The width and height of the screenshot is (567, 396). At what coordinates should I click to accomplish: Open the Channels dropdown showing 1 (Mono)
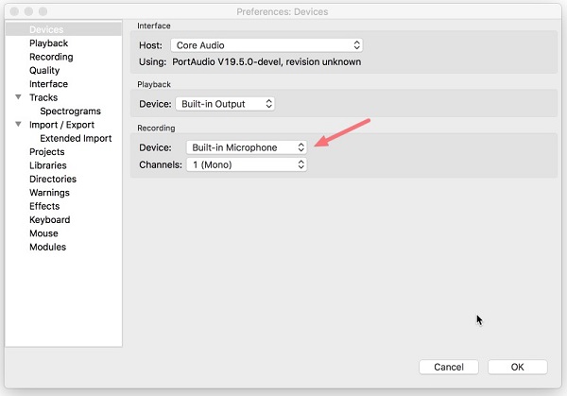pos(247,164)
